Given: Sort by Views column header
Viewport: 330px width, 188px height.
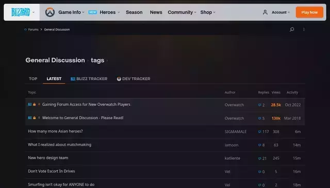Looking at the screenshot, I should 276,92.
